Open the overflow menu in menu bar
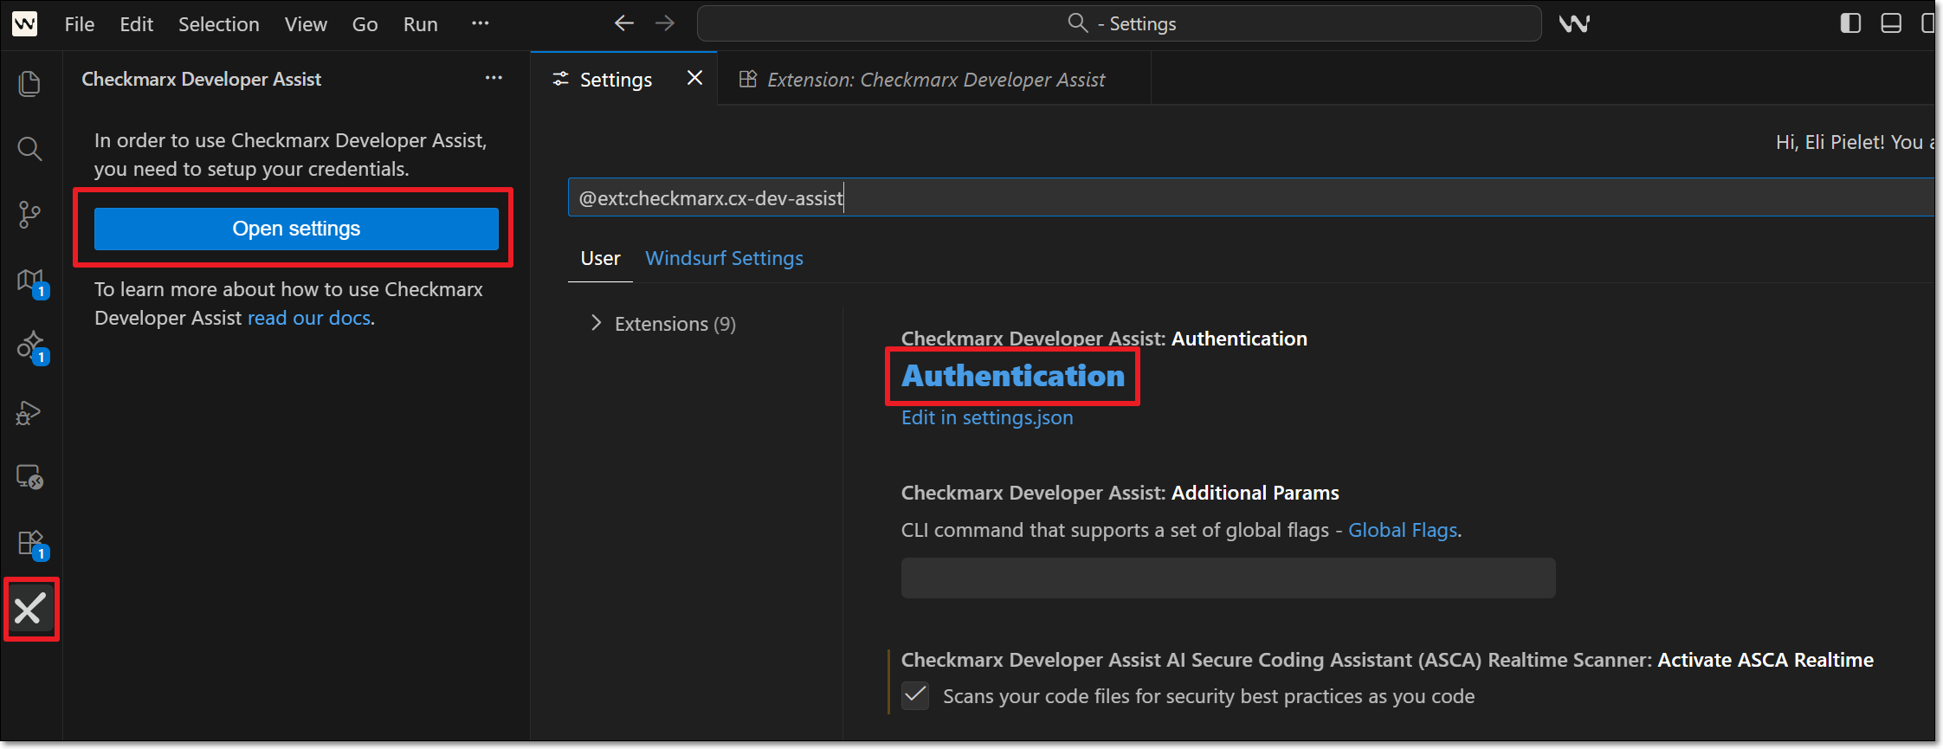 pos(480,24)
